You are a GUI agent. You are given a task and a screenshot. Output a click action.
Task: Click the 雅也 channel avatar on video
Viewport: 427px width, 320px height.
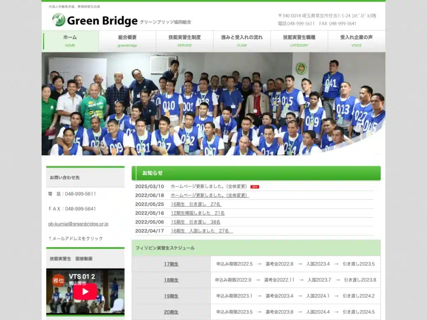[x=58, y=280]
